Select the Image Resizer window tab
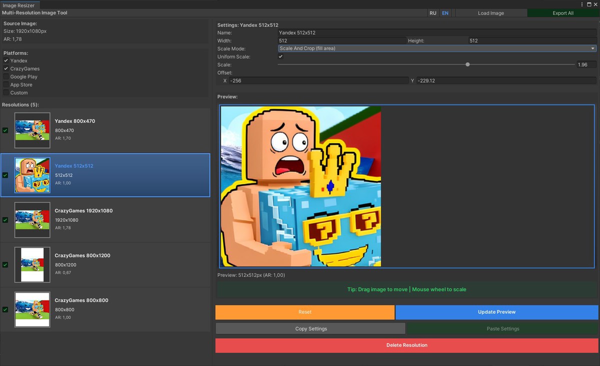 tap(18, 5)
